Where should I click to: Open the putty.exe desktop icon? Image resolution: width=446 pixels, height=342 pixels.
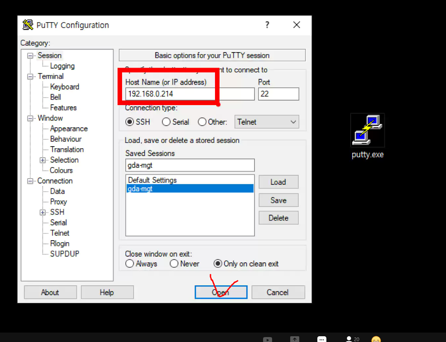pyautogui.click(x=367, y=136)
